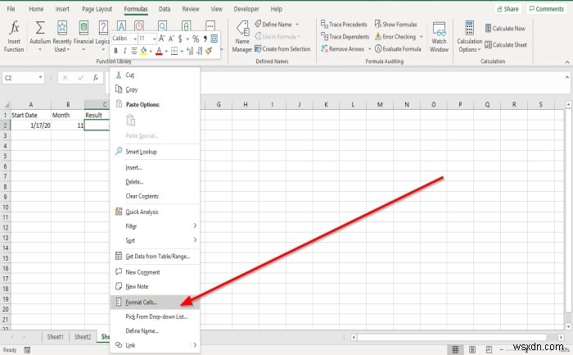Open the fill color dropdown arrow

[150, 51]
